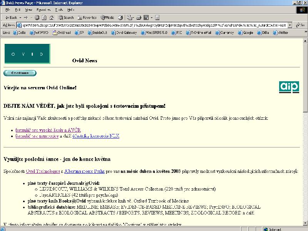
Task: Open the DiBa link in Links bar
Action: [263, 33]
